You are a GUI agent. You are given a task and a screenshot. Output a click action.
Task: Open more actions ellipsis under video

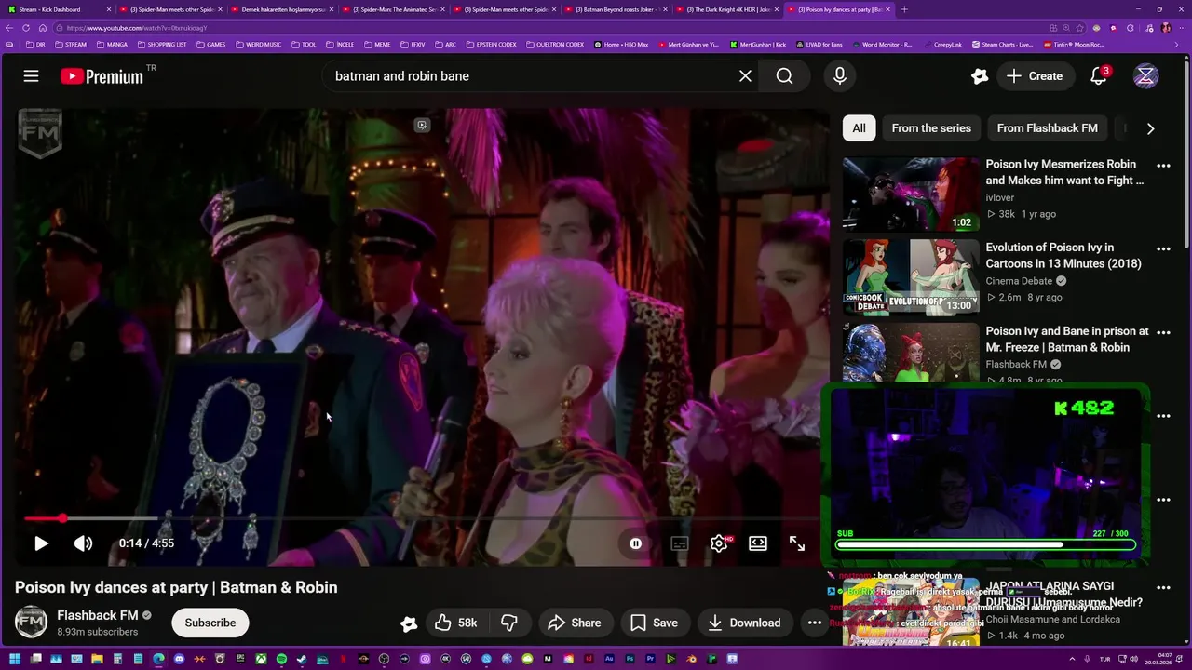point(815,623)
